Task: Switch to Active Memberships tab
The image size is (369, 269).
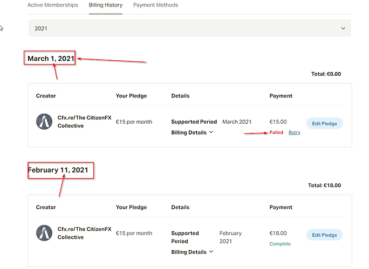Action: coord(52,5)
